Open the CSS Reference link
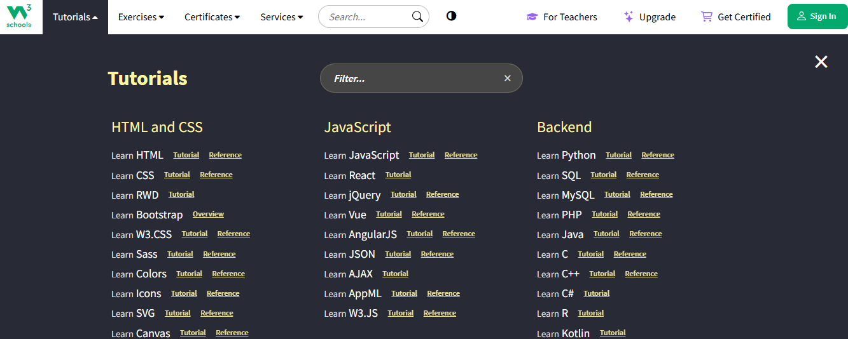 point(216,175)
